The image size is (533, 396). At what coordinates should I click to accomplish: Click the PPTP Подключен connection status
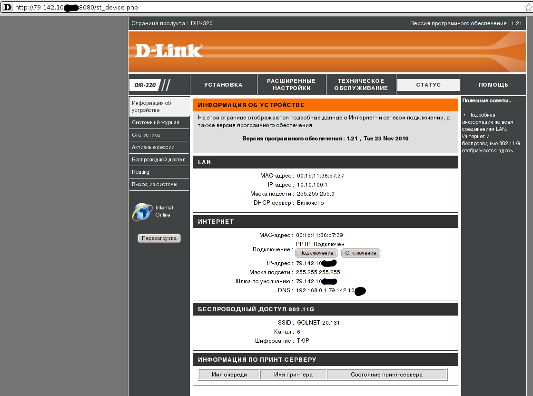pyautogui.click(x=320, y=244)
